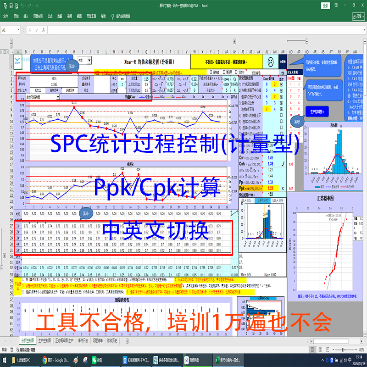Click the Save icon in quick access toolbar
367x367 pixels.
pyautogui.click(x=11, y=6)
